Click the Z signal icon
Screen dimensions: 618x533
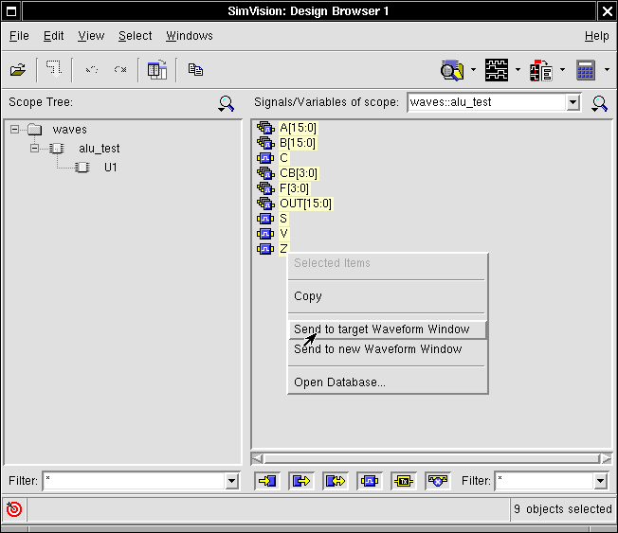pyautogui.click(x=265, y=249)
